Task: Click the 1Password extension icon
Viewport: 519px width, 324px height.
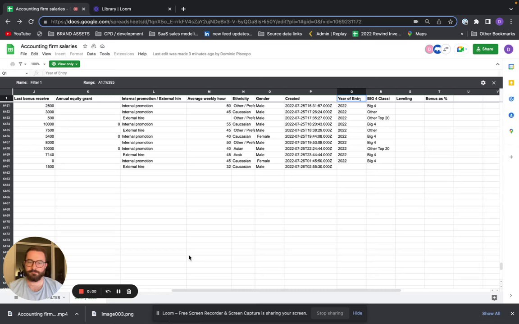Action: [465, 22]
